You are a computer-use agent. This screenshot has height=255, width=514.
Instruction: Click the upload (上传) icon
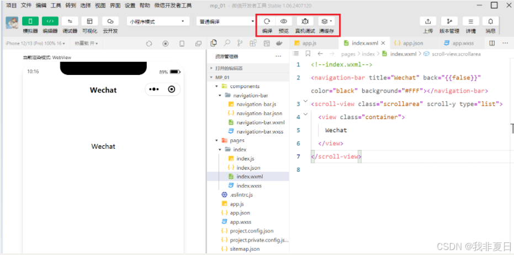(x=428, y=21)
